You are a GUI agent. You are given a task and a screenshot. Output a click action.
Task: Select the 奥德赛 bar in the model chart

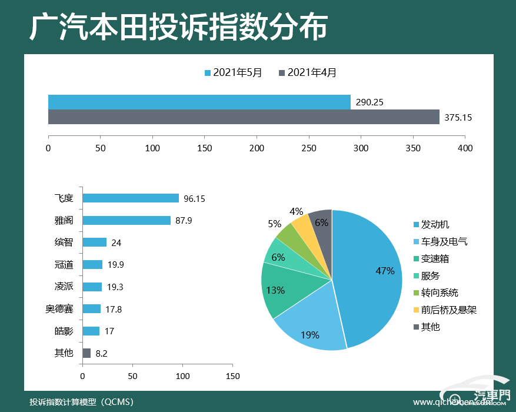pyautogui.click(x=92, y=308)
